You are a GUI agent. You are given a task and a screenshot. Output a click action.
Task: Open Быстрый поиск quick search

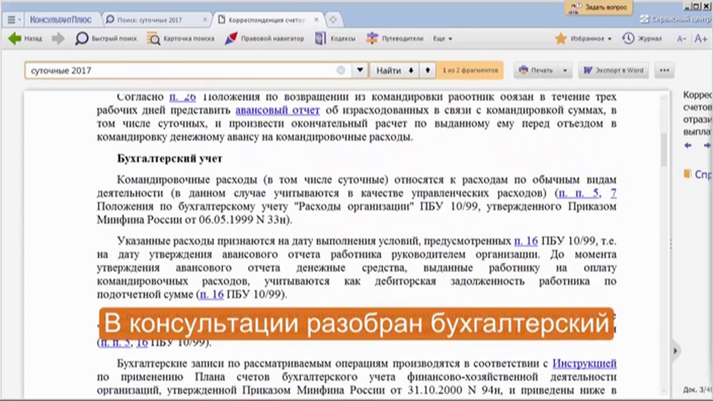(106, 38)
